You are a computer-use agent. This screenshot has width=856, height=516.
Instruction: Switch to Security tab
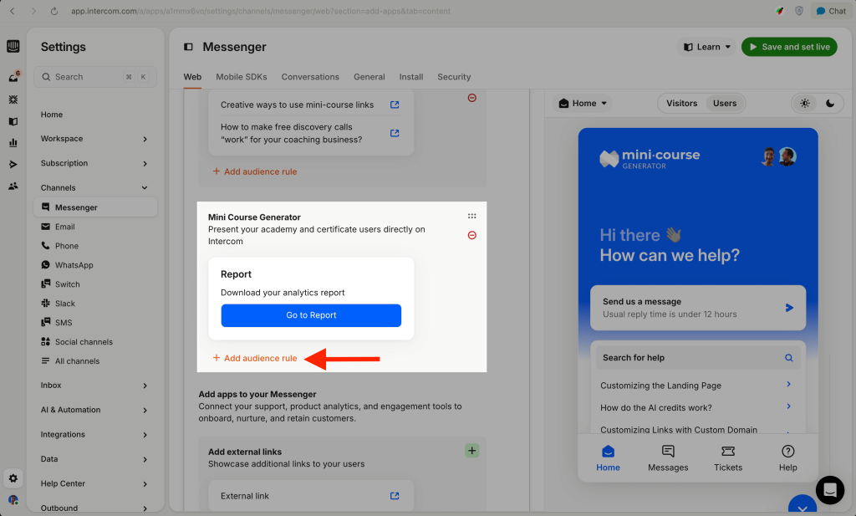pyautogui.click(x=454, y=77)
